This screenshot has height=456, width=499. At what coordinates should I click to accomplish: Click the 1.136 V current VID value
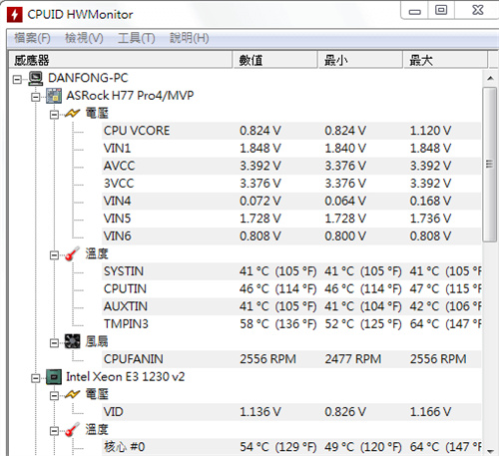point(260,412)
